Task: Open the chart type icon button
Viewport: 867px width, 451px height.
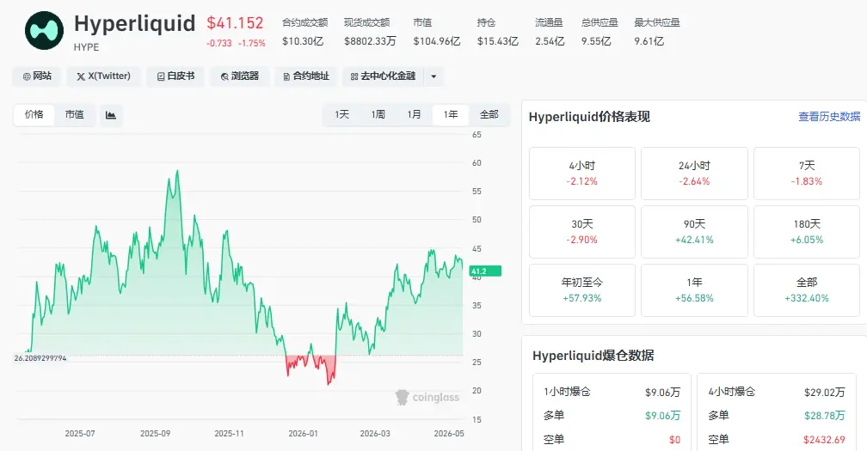Action: pyautogui.click(x=111, y=115)
